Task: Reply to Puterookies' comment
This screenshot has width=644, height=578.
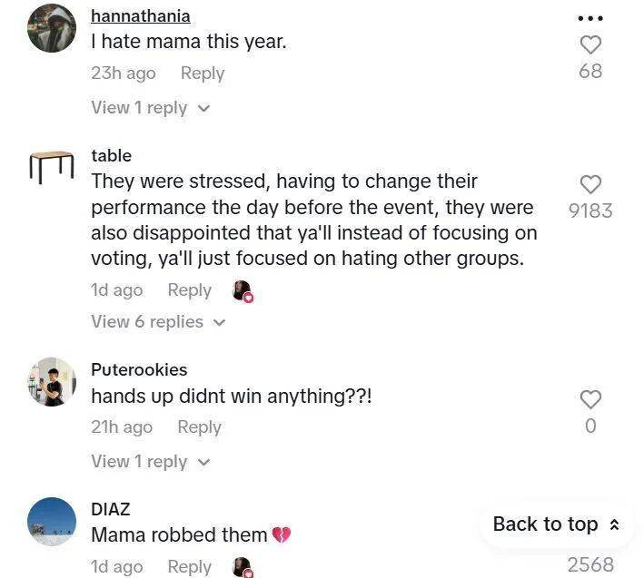Action: [199, 426]
